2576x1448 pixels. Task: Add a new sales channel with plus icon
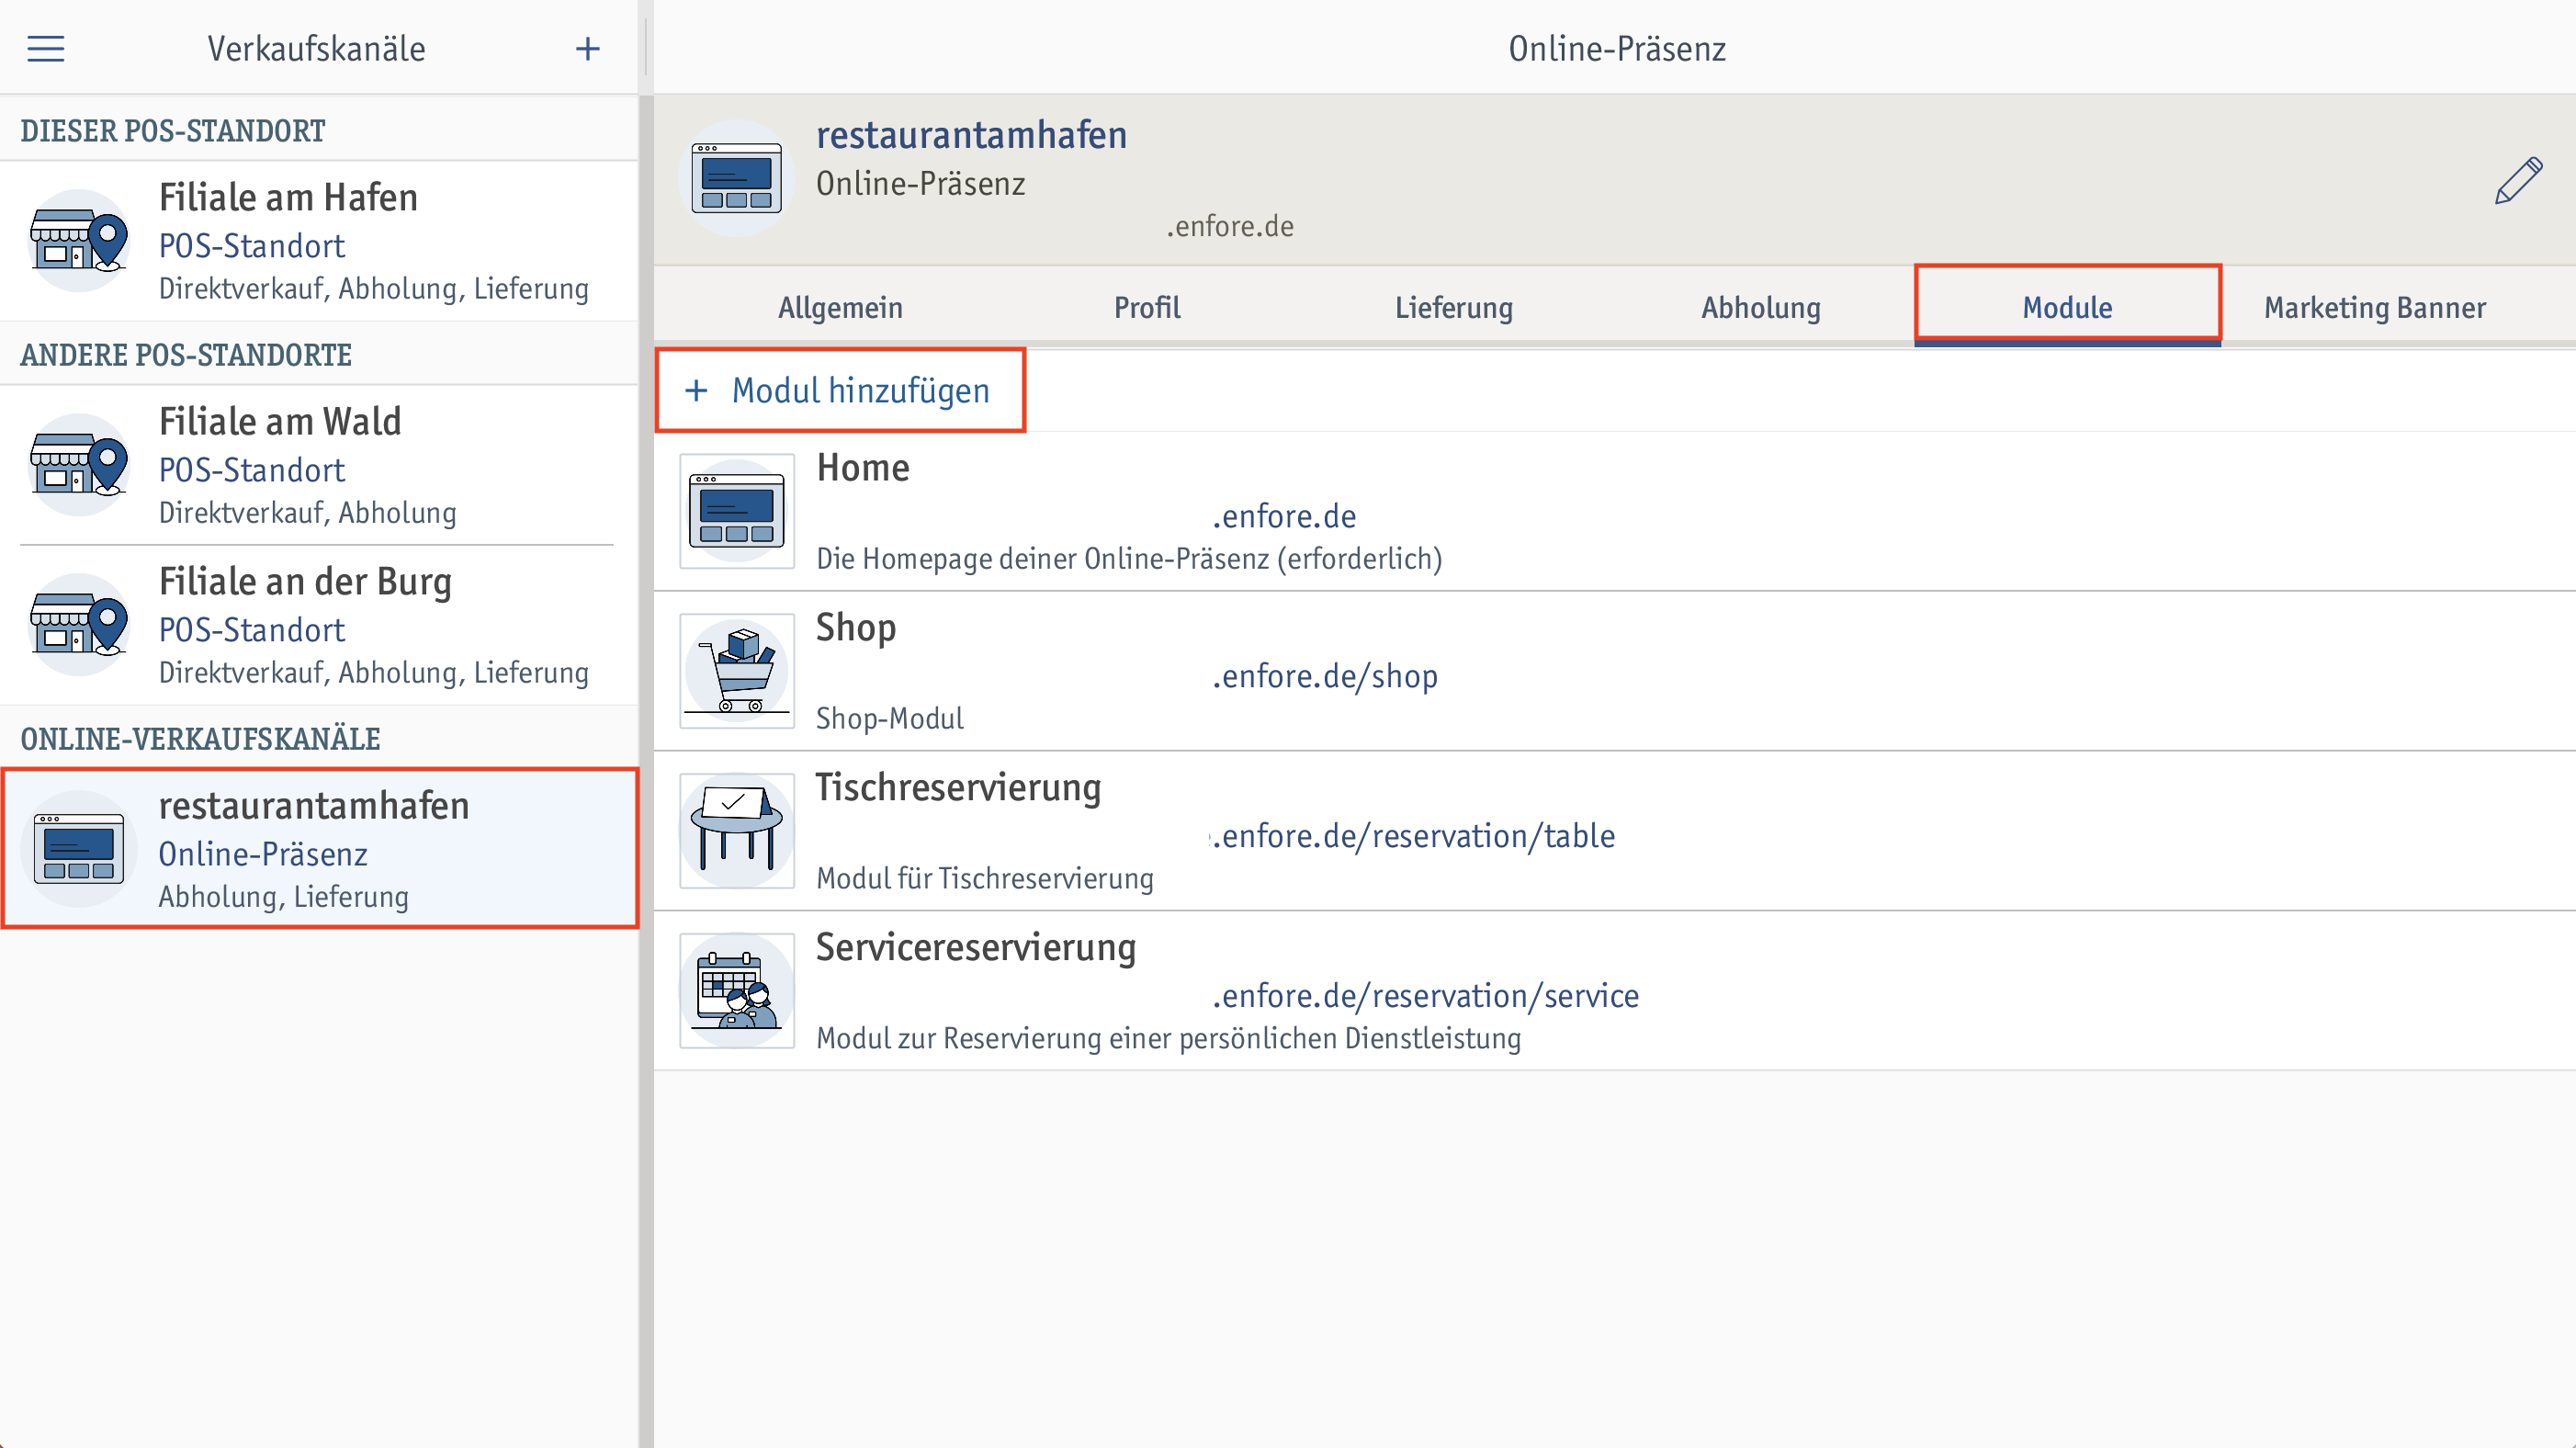(588, 49)
